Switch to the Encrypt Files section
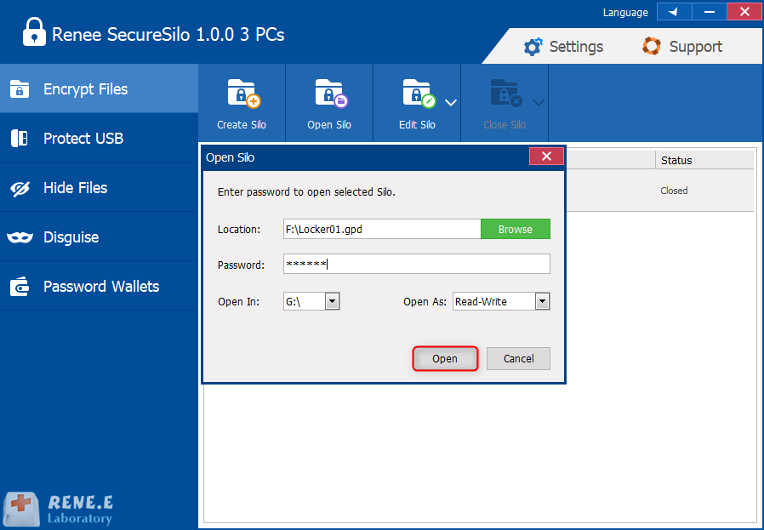 tap(85, 89)
